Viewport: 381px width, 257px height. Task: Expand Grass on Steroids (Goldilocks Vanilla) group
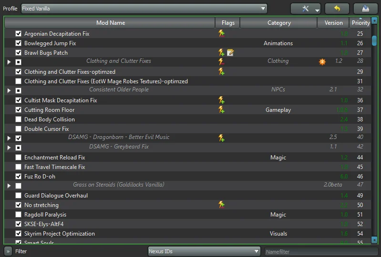click(x=9, y=186)
